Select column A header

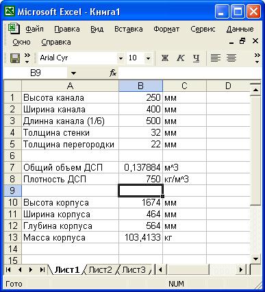pos(70,86)
